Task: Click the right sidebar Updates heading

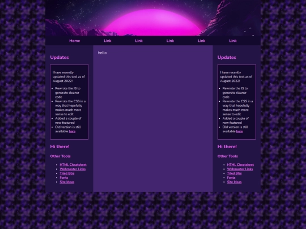Action: pos(227,58)
